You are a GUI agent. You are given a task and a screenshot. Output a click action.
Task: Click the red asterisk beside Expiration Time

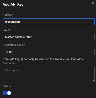(x=25, y=44)
